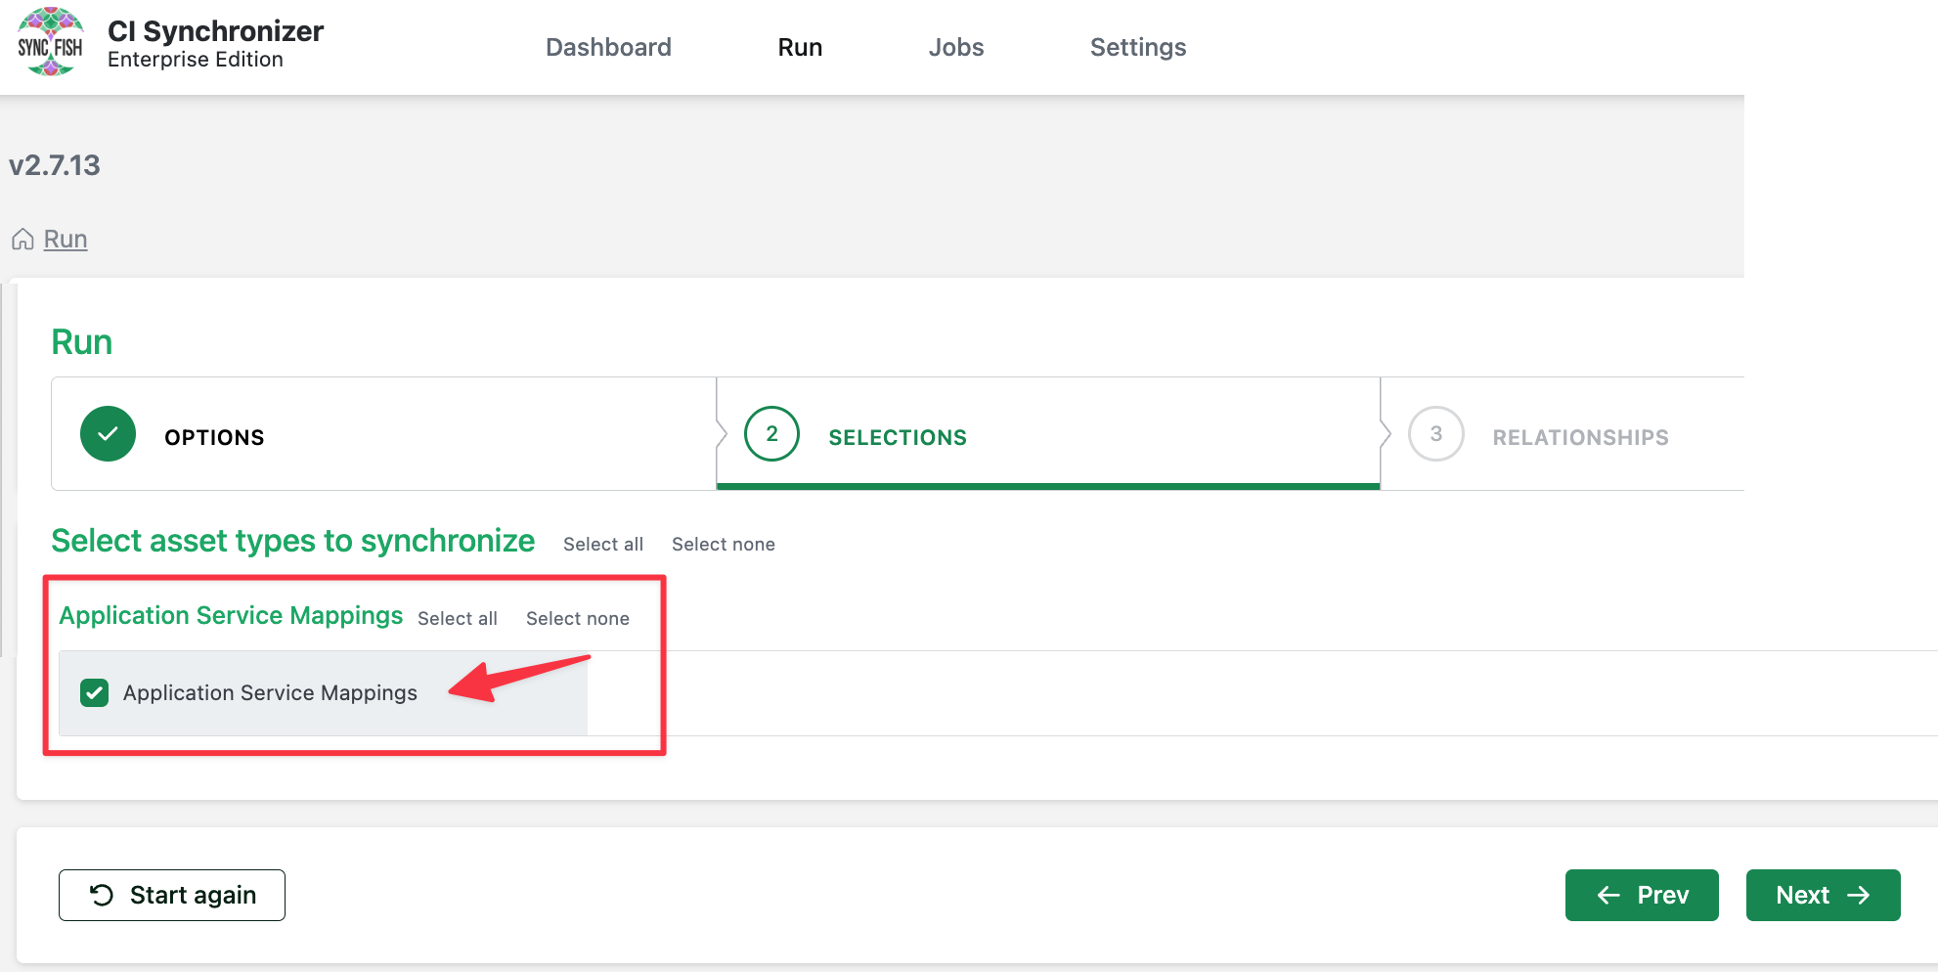Switch to the OPTIONS step tab

coord(383,434)
